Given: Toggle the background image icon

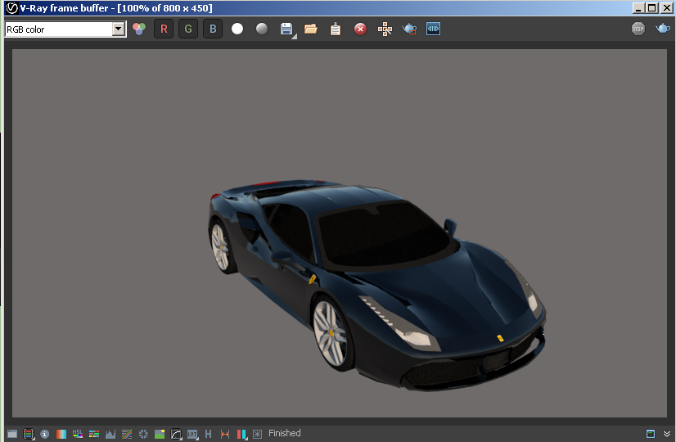Looking at the screenshot, I should coord(160,434).
